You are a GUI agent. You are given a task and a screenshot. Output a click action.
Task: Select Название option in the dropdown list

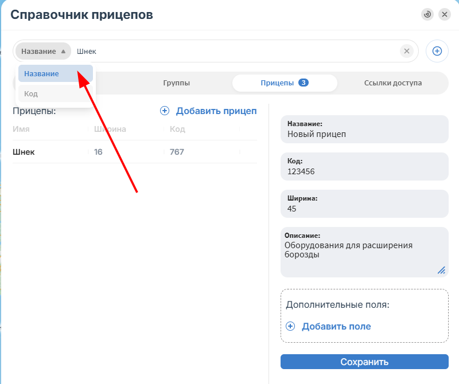(x=56, y=74)
